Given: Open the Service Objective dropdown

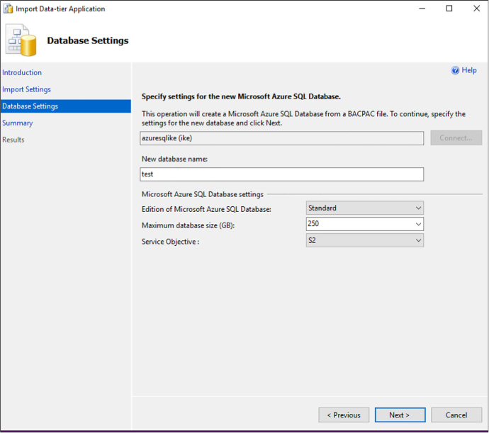Looking at the screenshot, I should (364, 240).
